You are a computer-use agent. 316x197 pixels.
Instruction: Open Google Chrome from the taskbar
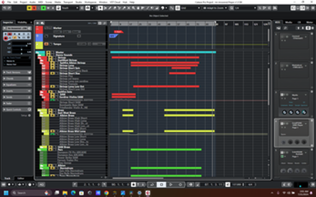pos(107,193)
